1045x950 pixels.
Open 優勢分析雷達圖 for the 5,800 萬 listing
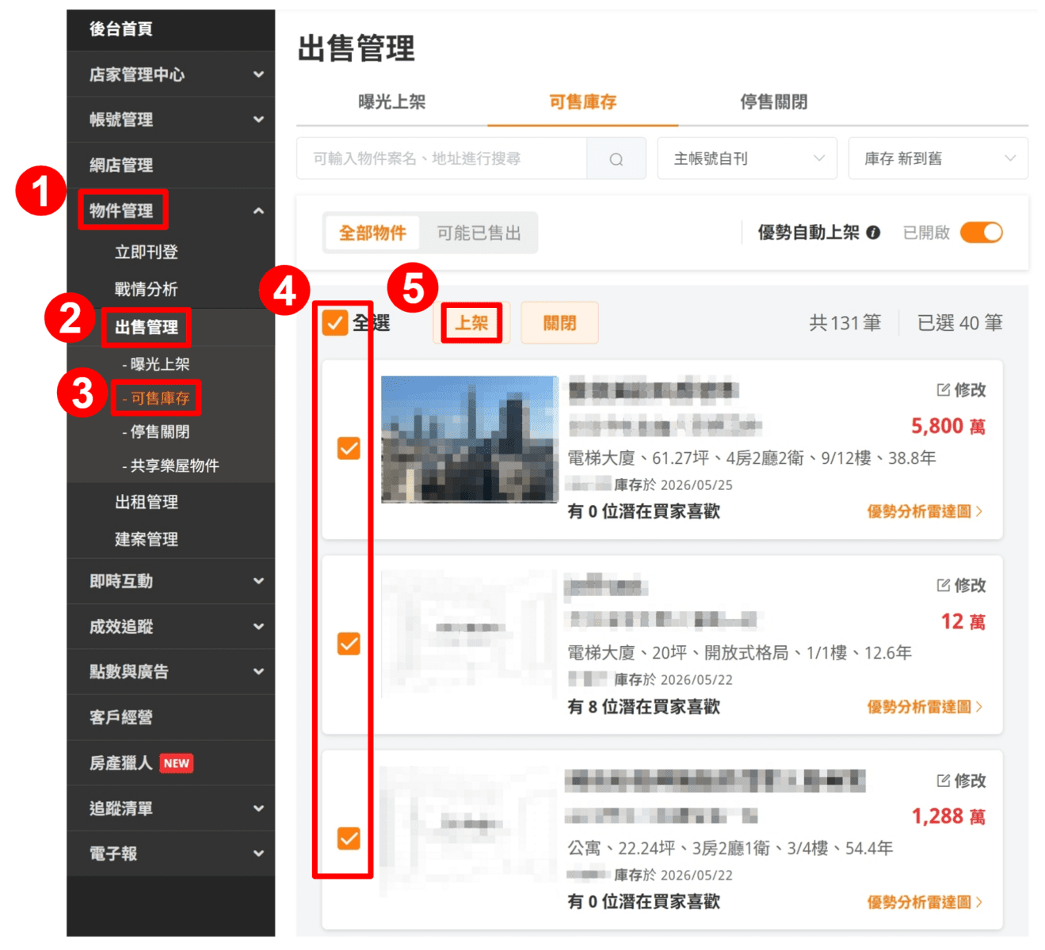tap(925, 511)
